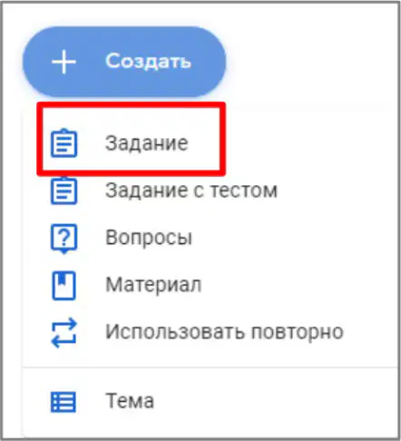Click the list icon beside Тема
Image resolution: width=401 pixels, height=441 pixels.
point(64,402)
